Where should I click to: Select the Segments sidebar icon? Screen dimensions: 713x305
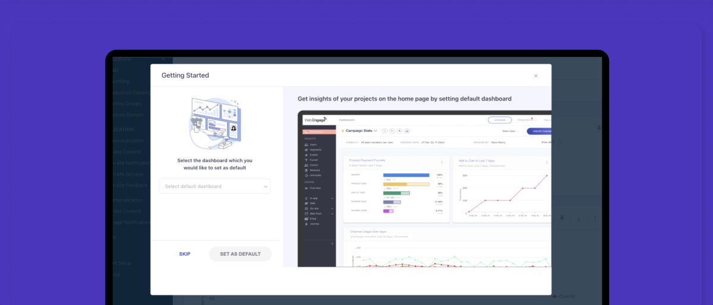(307, 150)
